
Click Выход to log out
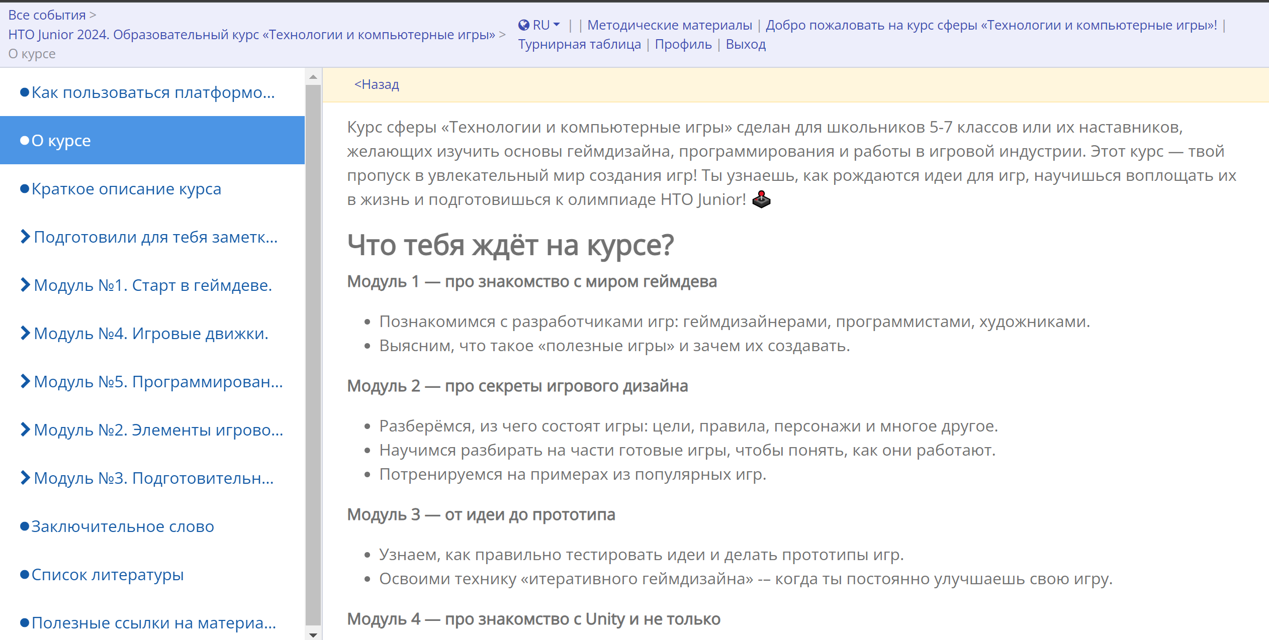(x=745, y=44)
